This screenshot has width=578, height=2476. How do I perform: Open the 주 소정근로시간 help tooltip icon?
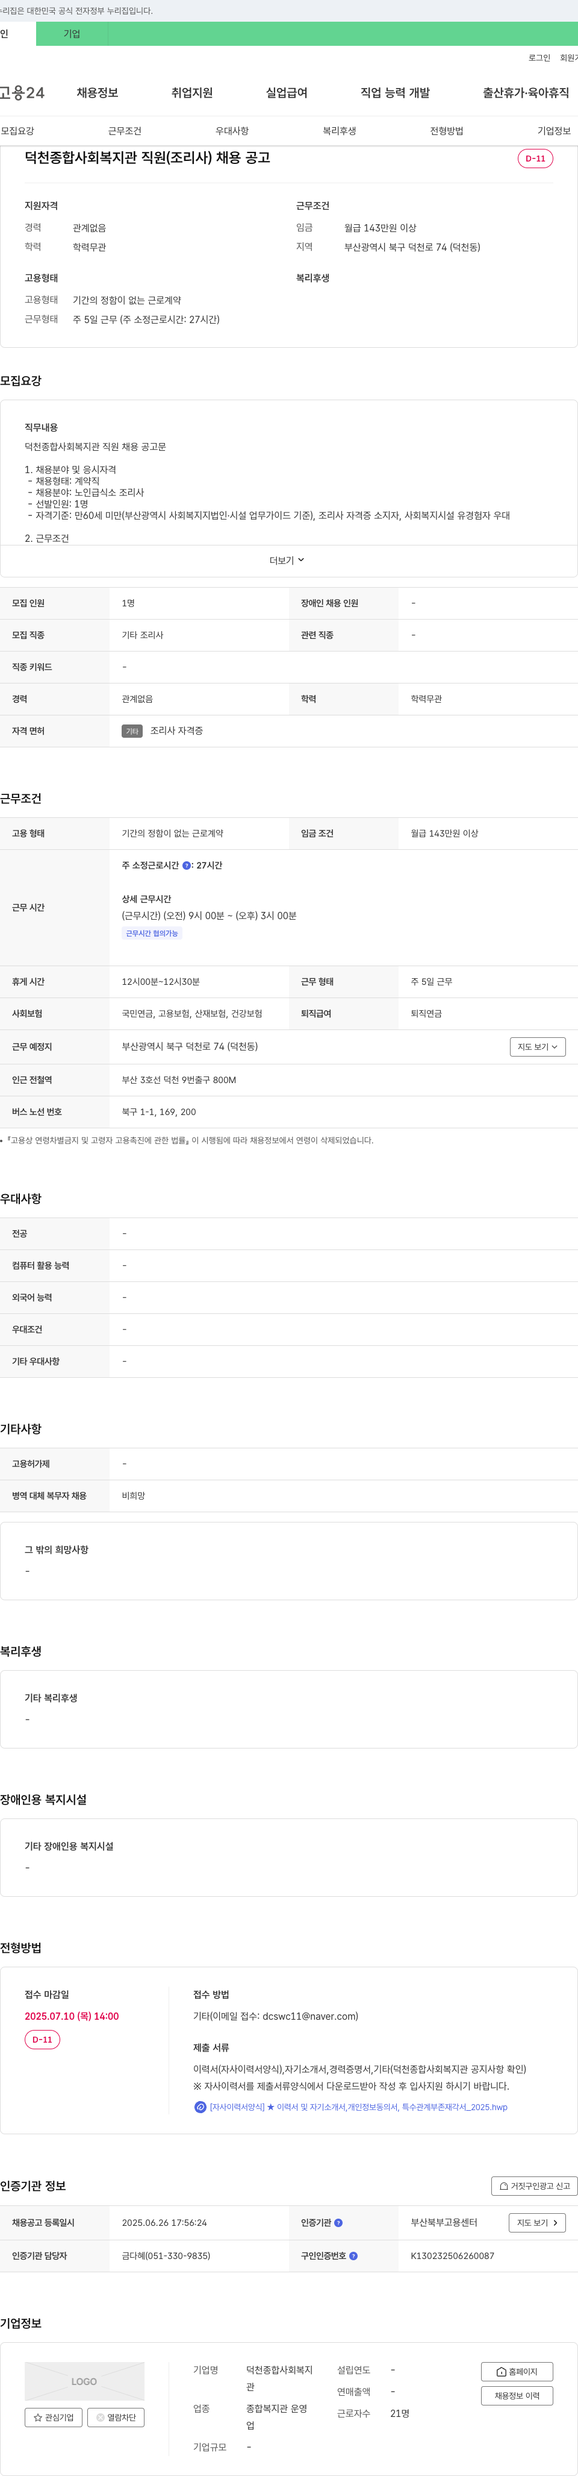(186, 865)
